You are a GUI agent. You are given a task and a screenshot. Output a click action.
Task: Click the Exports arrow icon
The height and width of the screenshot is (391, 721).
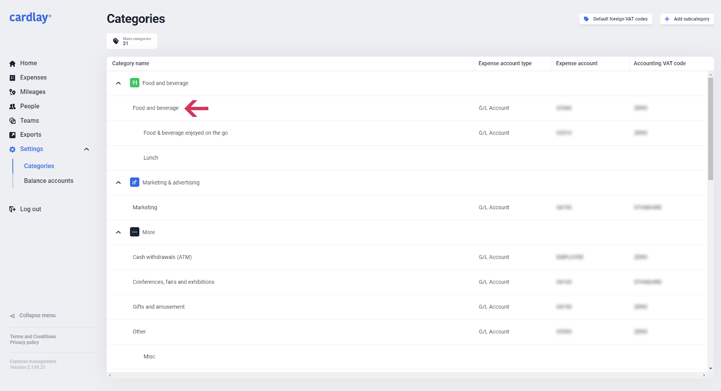pos(13,135)
